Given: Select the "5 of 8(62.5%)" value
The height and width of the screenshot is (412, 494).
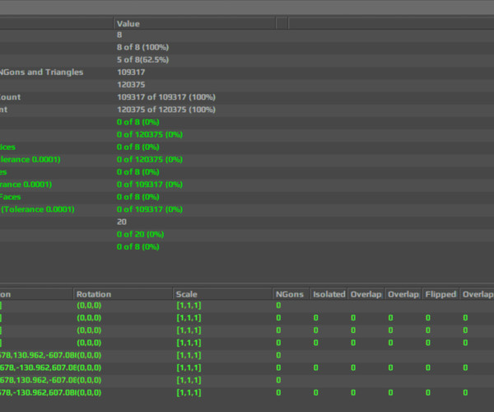Looking at the screenshot, I should click(x=142, y=59).
